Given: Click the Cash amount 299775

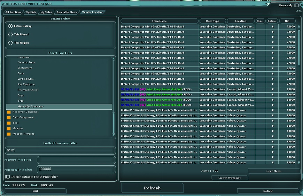Looking at the screenshot, I should click(18, 185).
